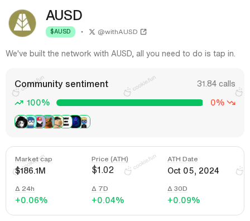Click the Δ 30D change label

[177, 189]
